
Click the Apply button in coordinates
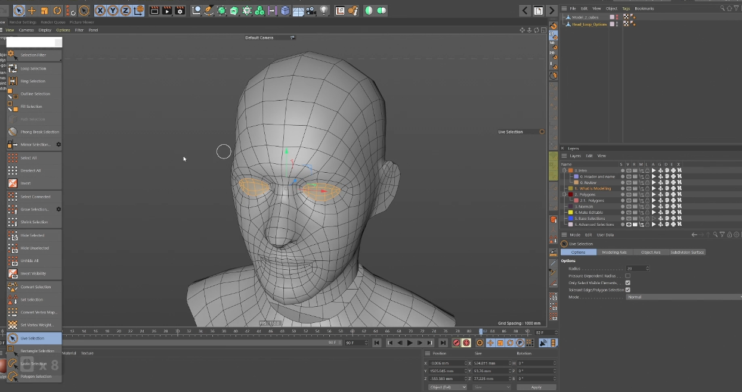(536, 387)
